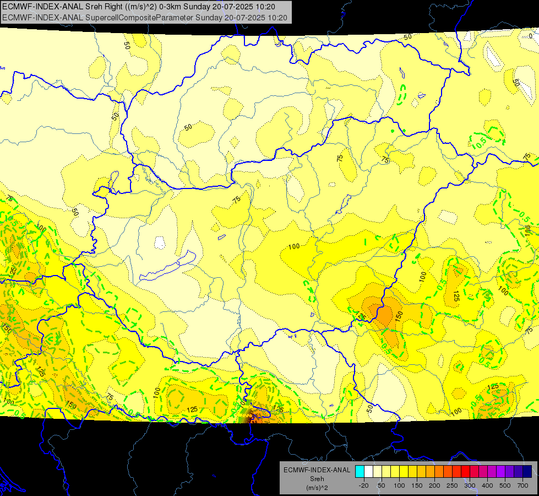This screenshot has width=539, height=496.
Task: Click the '50' legend scale value
Action: [381, 486]
